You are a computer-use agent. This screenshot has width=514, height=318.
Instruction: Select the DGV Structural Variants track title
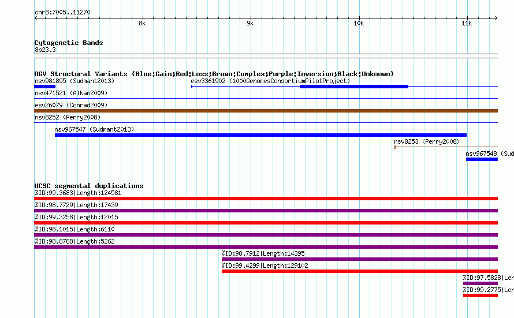[214, 74]
